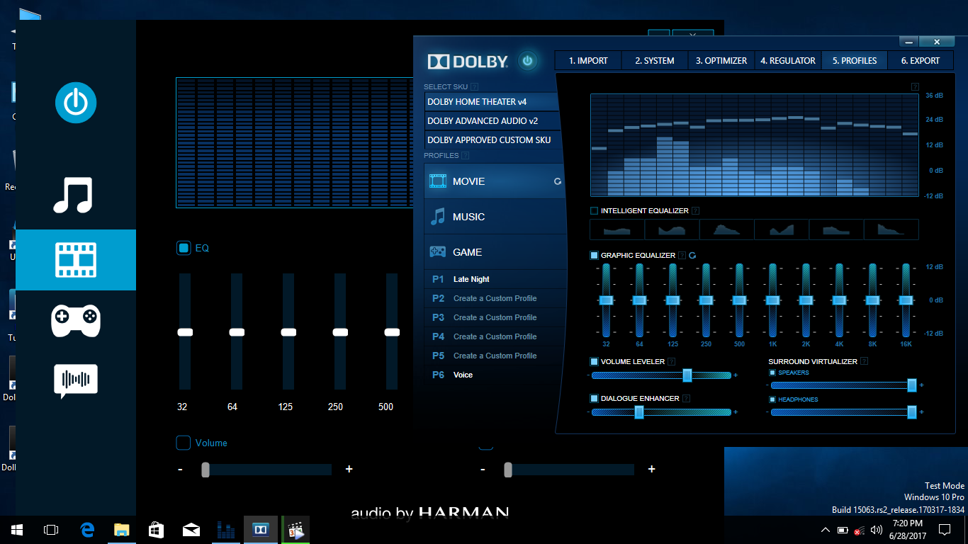968x544 pixels.
Task: Toggle Surround Virtualizer Headphones checkbox
Action: point(772,399)
